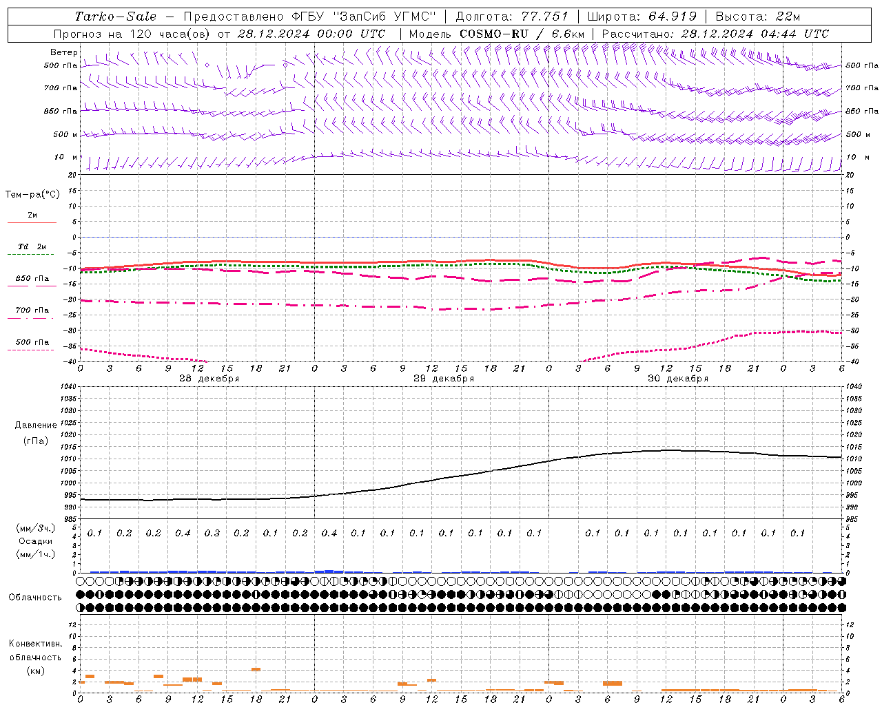The width and height of the screenshot is (882, 705).
Task: Click the (гПа) unit under Давление
Action: click(x=36, y=441)
